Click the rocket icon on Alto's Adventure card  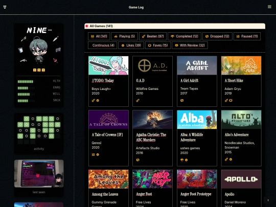[x=226, y=159]
